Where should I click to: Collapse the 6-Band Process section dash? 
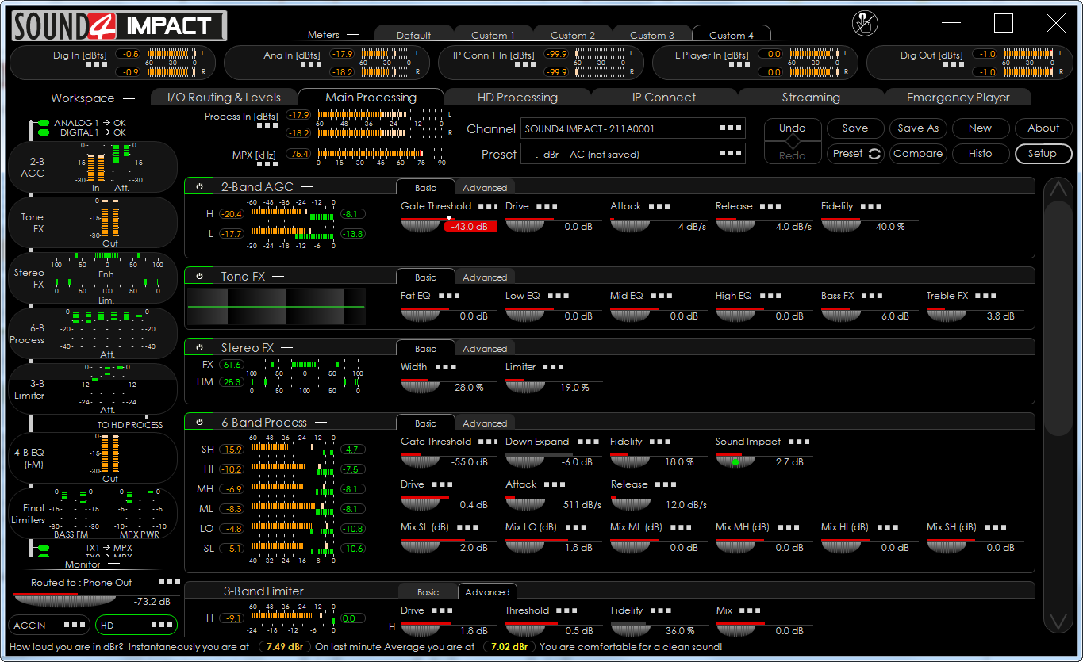pyautogui.click(x=321, y=423)
